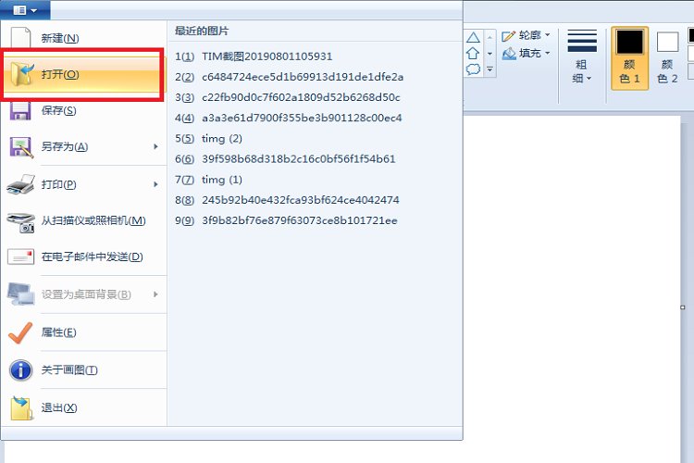The image size is (694, 463).
Task: Click 在电子邮件中发送 envelope icon
Action: 20,257
